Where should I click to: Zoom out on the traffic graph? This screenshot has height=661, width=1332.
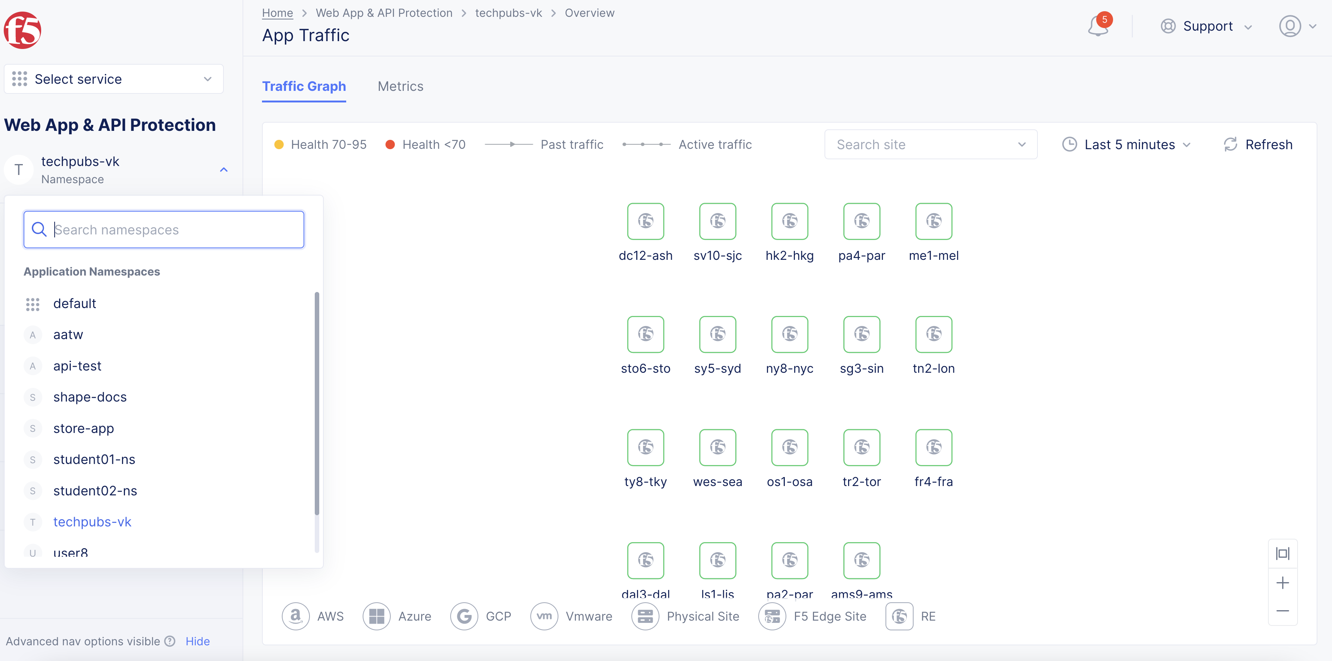[1282, 611]
